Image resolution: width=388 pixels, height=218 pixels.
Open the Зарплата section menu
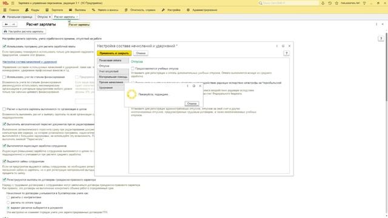tap(54, 10)
